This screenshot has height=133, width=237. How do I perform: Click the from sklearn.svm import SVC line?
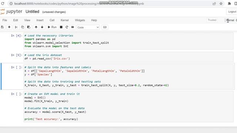(46, 46)
